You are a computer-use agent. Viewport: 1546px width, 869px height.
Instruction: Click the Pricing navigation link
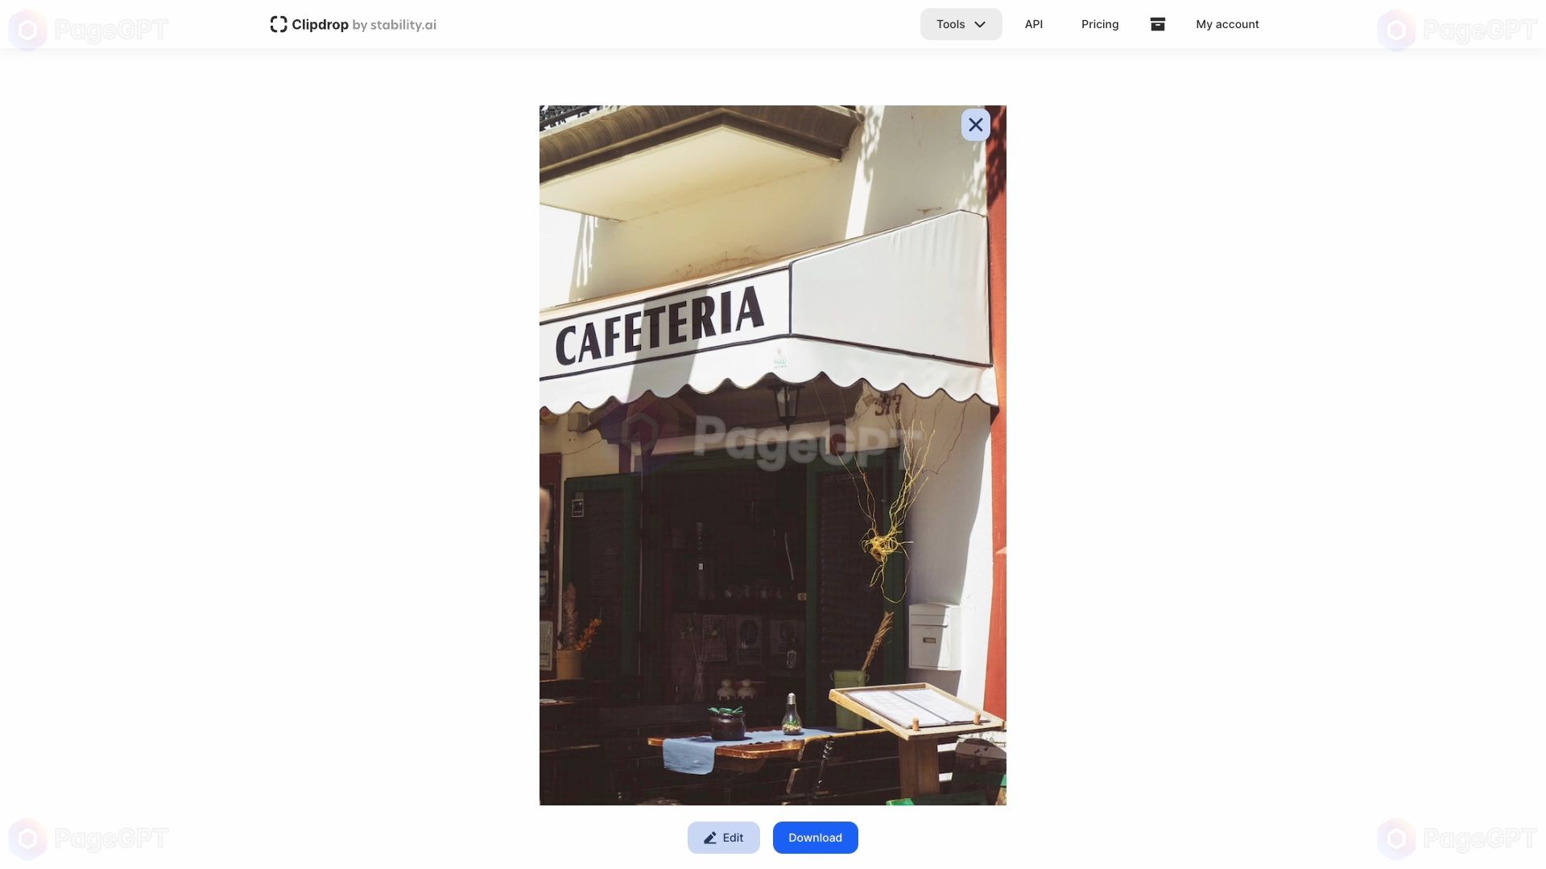click(1100, 23)
